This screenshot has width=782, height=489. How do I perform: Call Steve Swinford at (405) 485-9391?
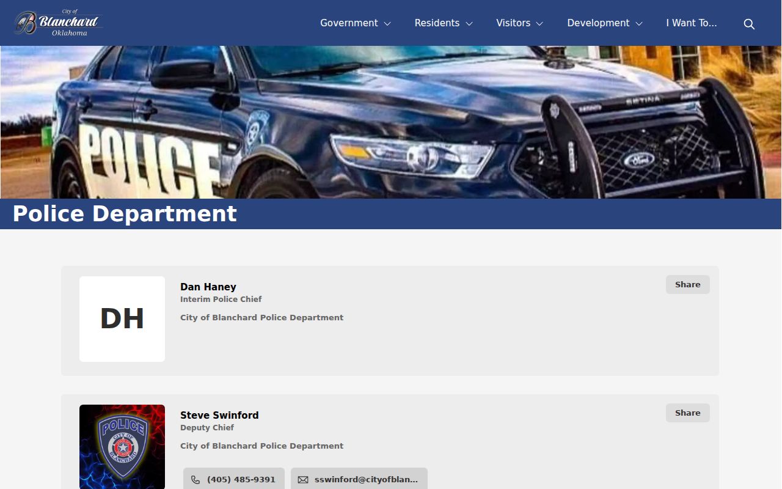(x=234, y=480)
